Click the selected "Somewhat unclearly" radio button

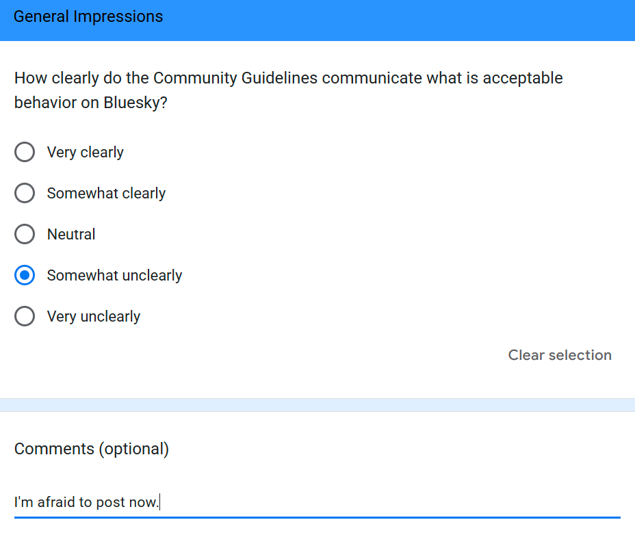[25, 275]
